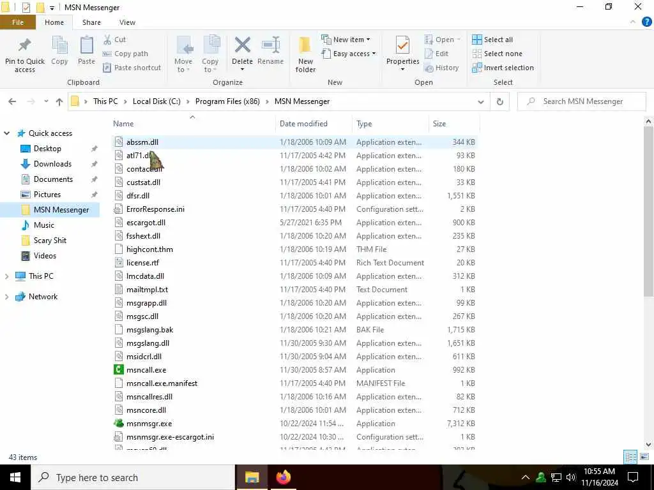Expand address bar history dropdown

pyautogui.click(x=481, y=101)
